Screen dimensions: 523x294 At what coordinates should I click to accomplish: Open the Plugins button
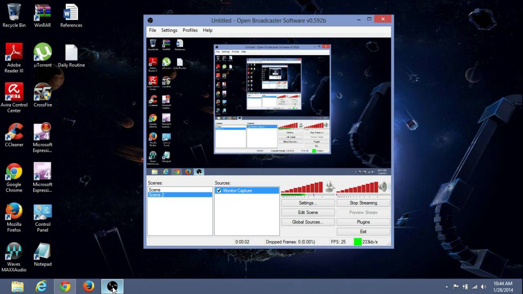[x=363, y=222]
